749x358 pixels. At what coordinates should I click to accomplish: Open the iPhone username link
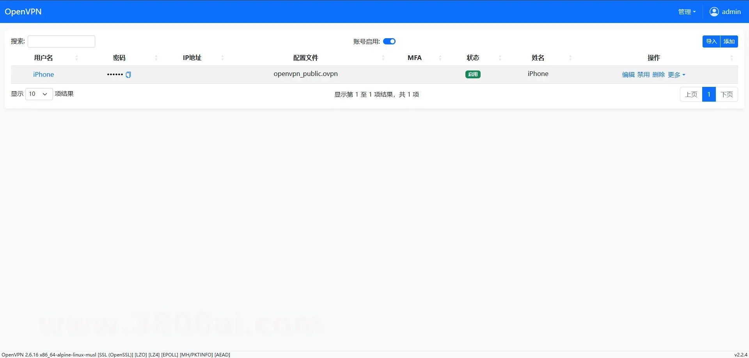[x=43, y=74]
